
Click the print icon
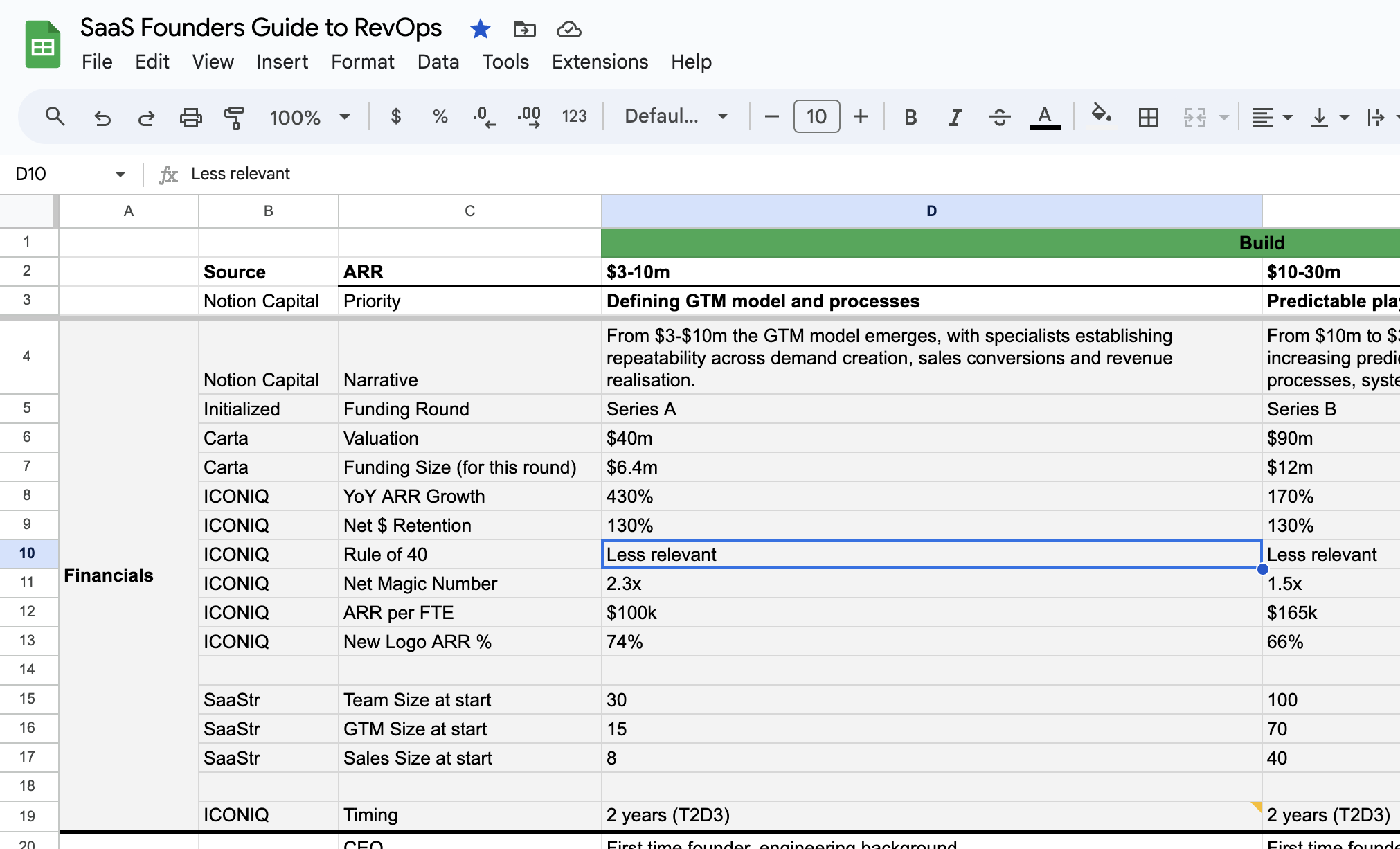[x=190, y=117]
